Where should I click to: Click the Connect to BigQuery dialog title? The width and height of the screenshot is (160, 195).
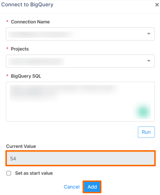(27, 5)
